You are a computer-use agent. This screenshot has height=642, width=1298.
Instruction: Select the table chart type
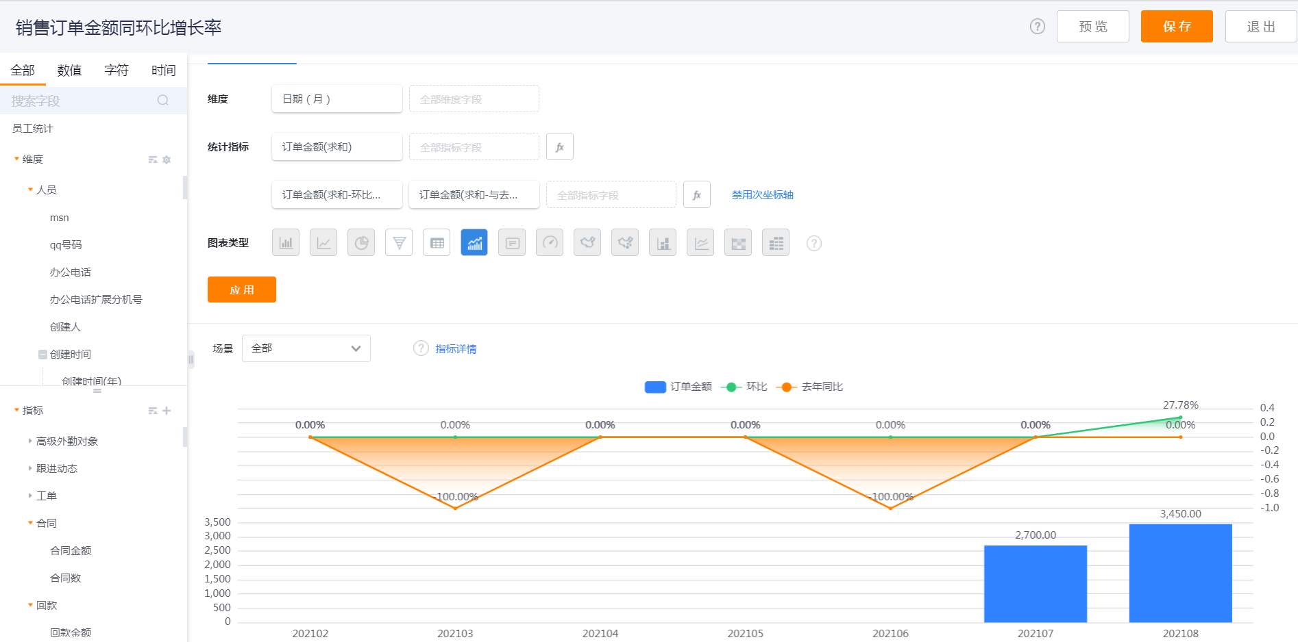(x=437, y=243)
